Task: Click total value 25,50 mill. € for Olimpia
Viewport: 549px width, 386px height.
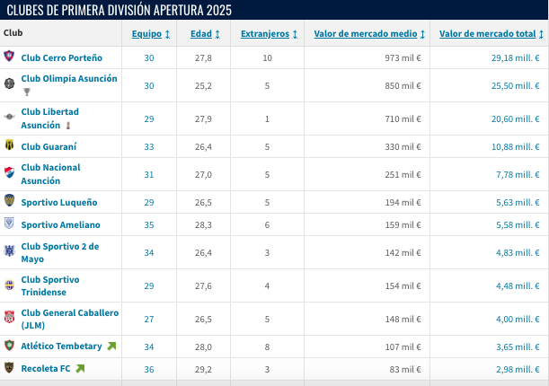Action: coord(515,86)
